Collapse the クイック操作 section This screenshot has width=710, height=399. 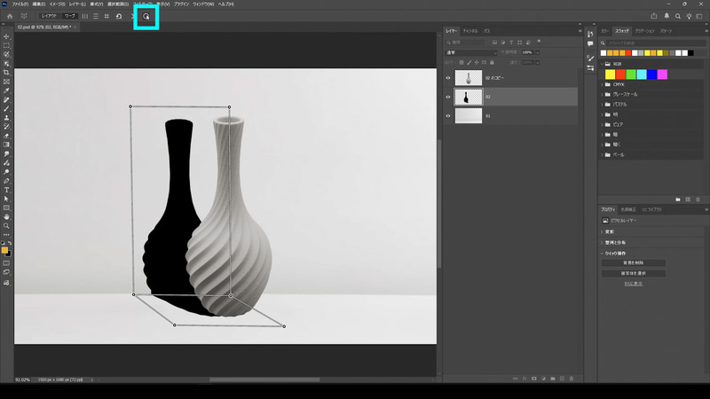[x=603, y=254]
